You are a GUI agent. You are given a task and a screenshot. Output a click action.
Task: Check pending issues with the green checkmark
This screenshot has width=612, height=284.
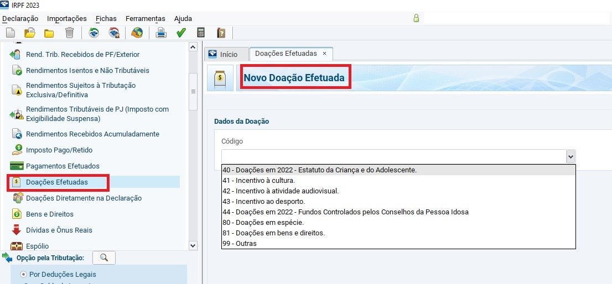pyautogui.click(x=181, y=33)
